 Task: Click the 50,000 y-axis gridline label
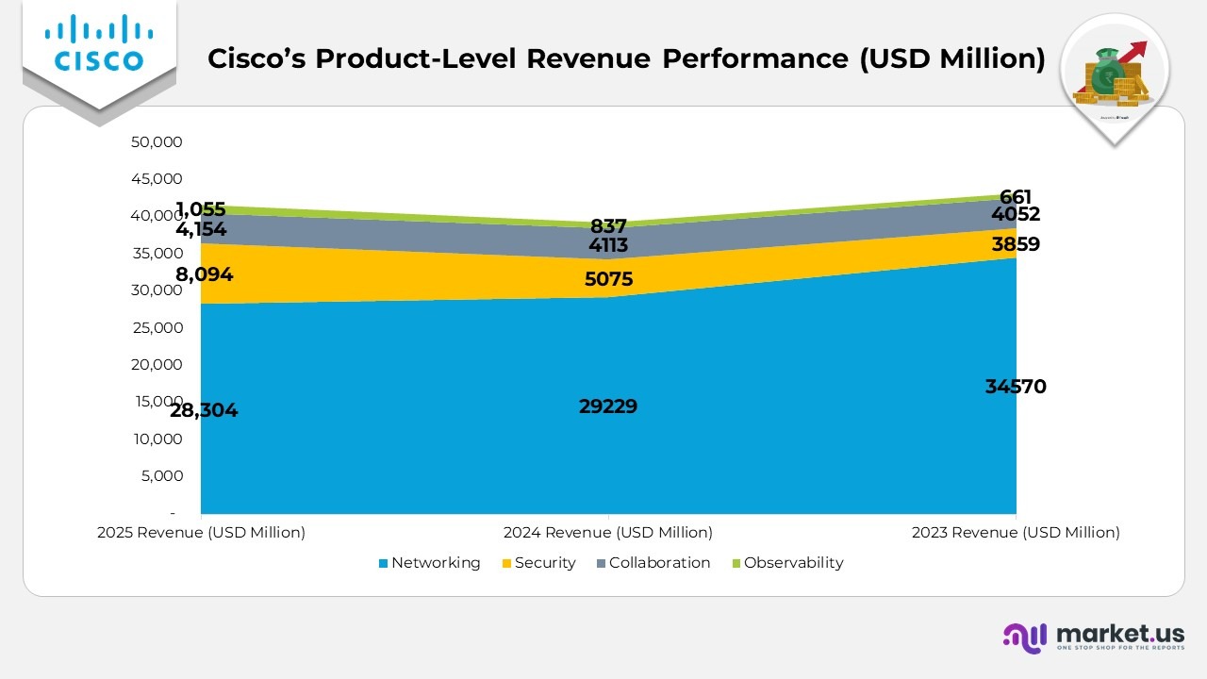156,141
